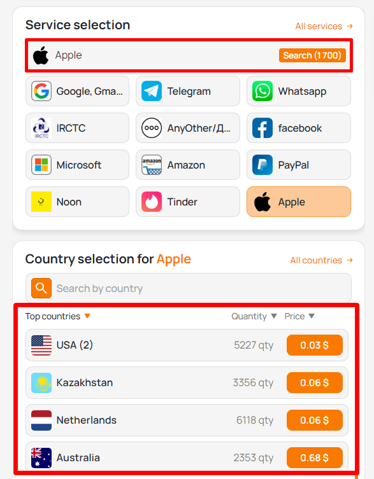The width and height of the screenshot is (374, 479).
Task: Select the IRCTC service icon
Action: click(41, 128)
